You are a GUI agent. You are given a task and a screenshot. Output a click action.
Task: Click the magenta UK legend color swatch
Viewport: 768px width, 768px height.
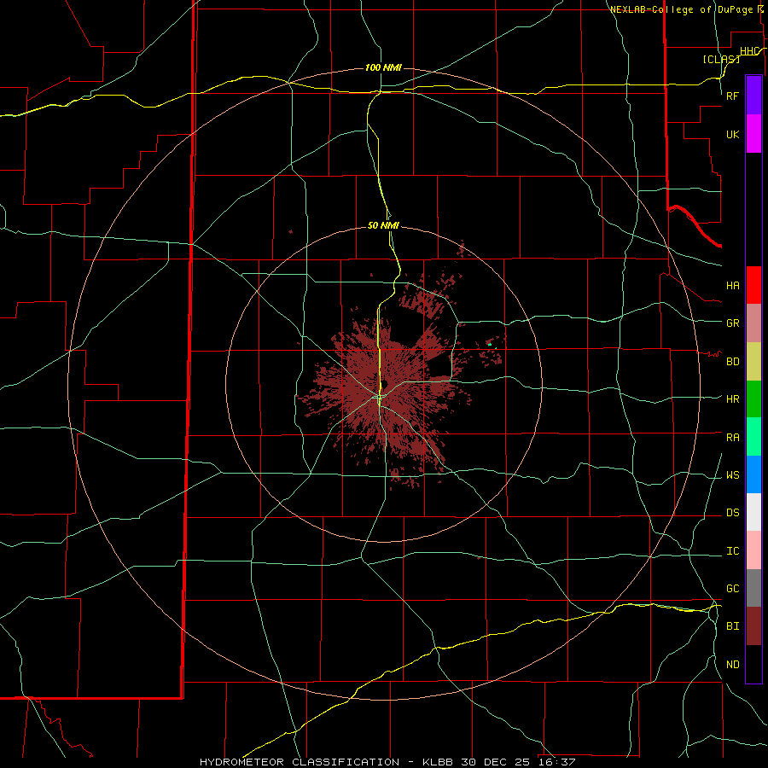[x=753, y=134]
